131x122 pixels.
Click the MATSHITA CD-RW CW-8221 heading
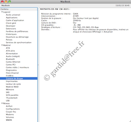pyautogui.click(x=55, y=9)
